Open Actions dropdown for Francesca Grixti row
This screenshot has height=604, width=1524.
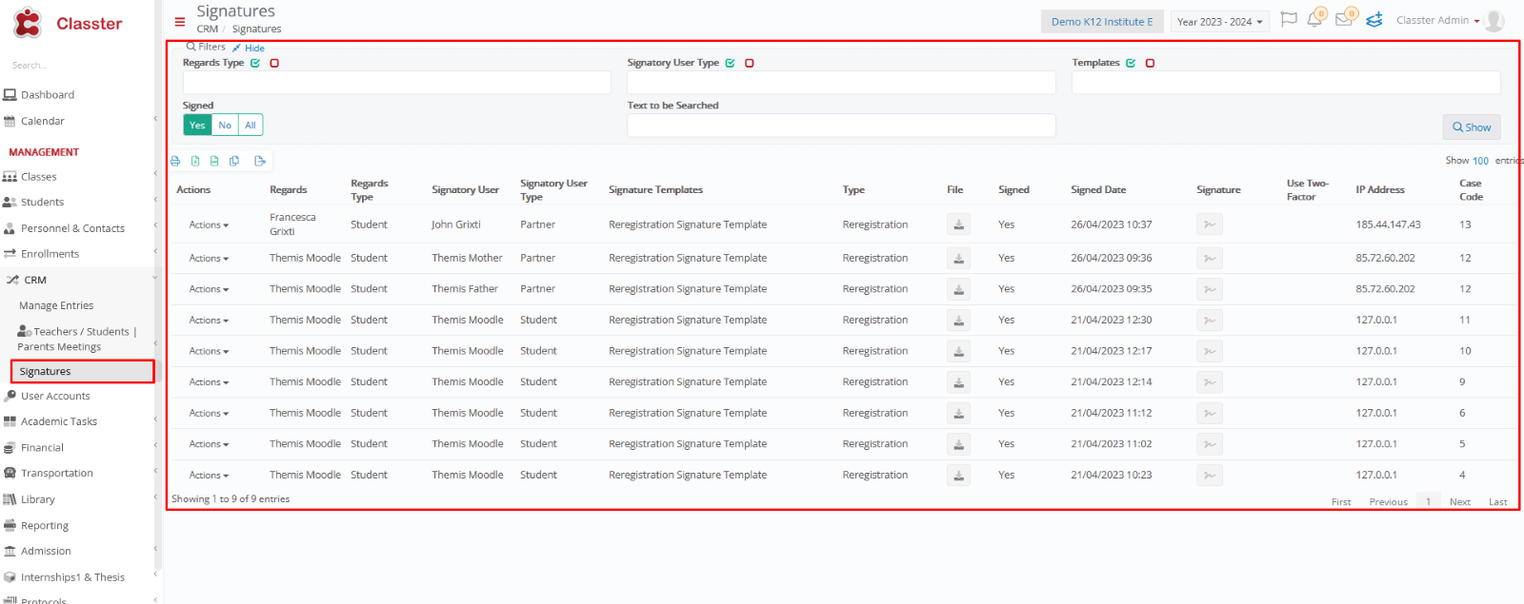pyautogui.click(x=209, y=224)
